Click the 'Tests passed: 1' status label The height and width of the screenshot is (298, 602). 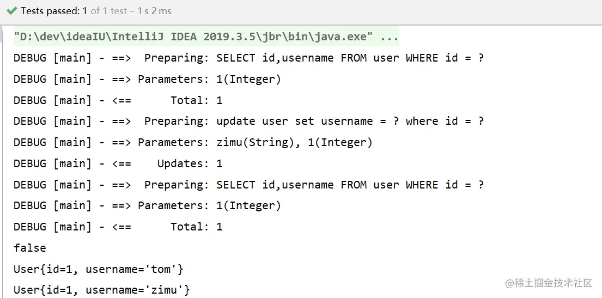(54, 11)
